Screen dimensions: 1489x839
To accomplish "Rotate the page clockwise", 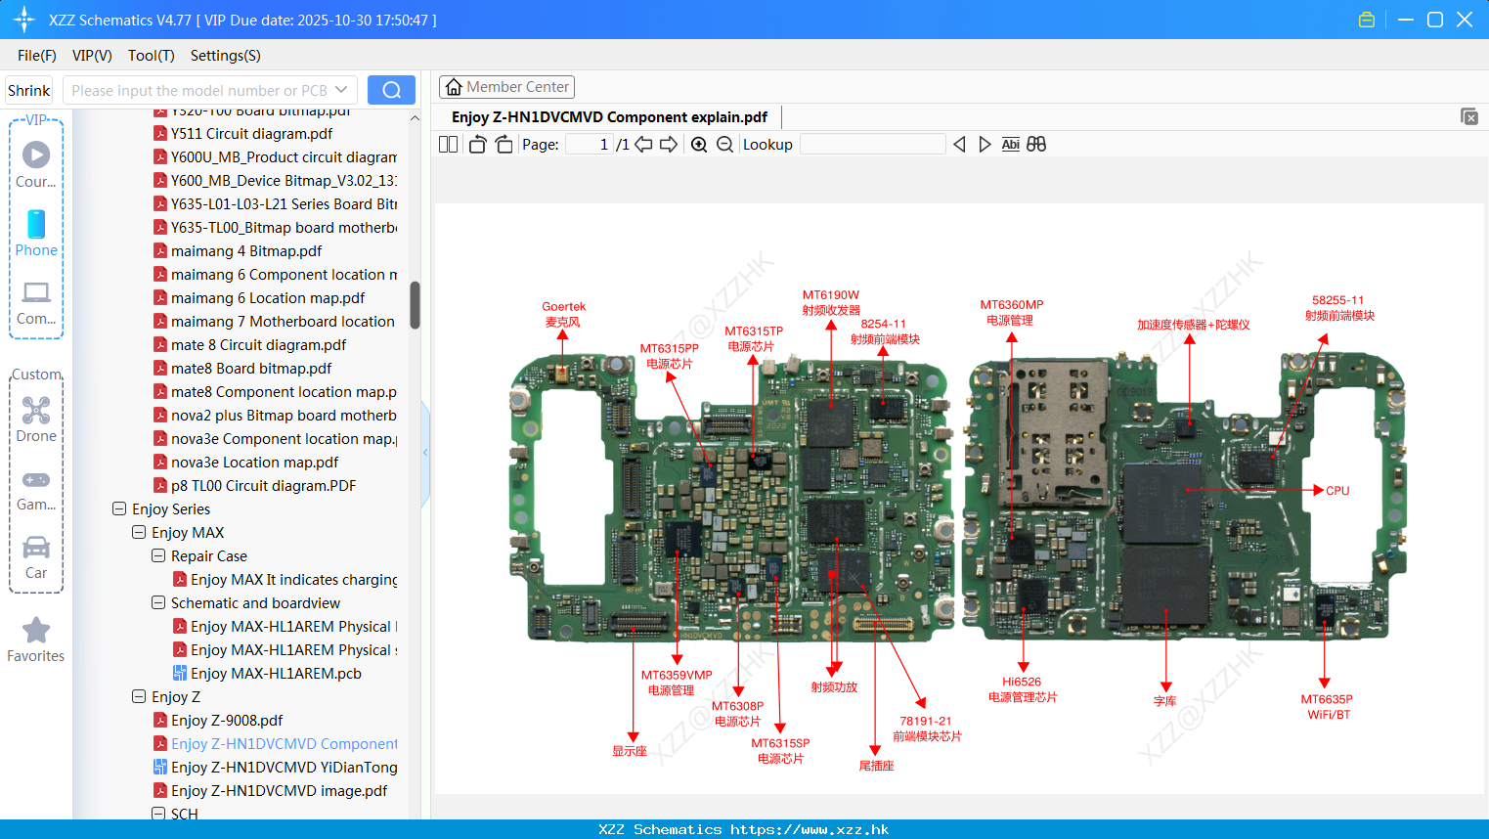I will pyautogui.click(x=504, y=144).
